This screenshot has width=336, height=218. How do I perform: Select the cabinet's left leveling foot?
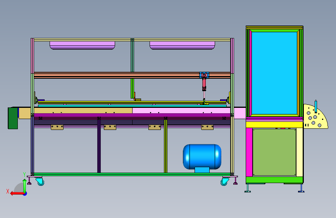248,188
